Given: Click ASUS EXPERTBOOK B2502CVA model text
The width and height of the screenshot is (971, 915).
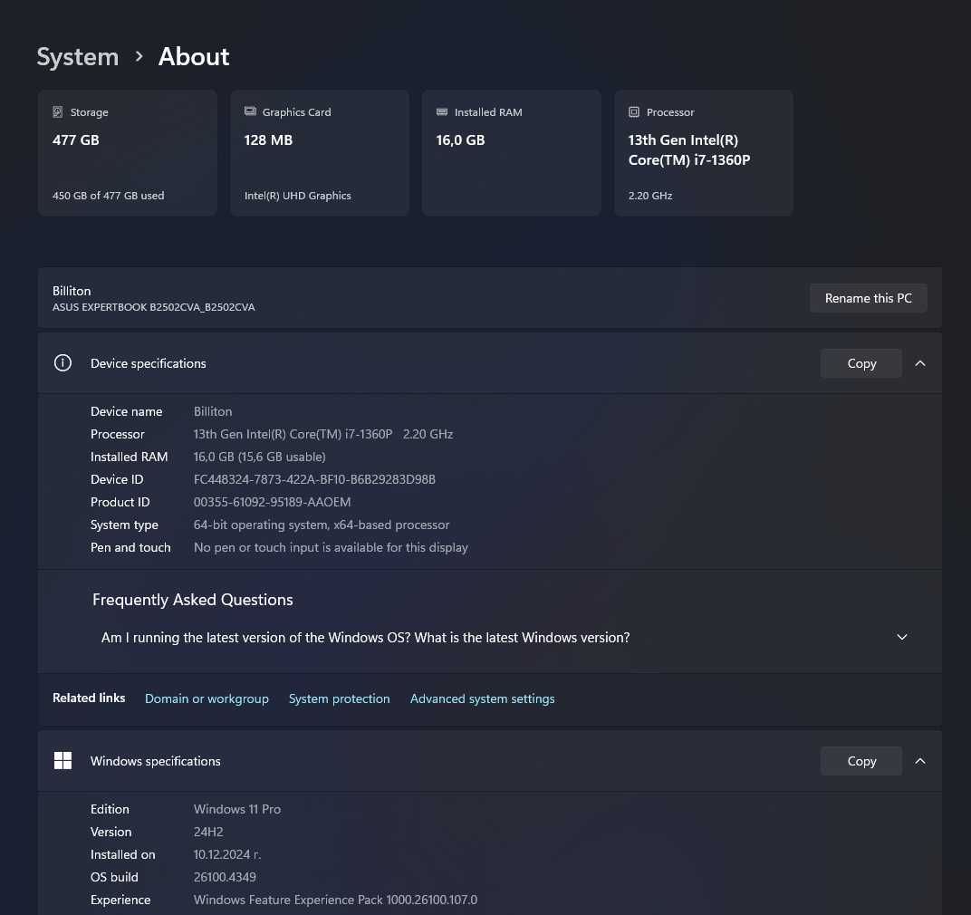Looking at the screenshot, I should [x=154, y=307].
